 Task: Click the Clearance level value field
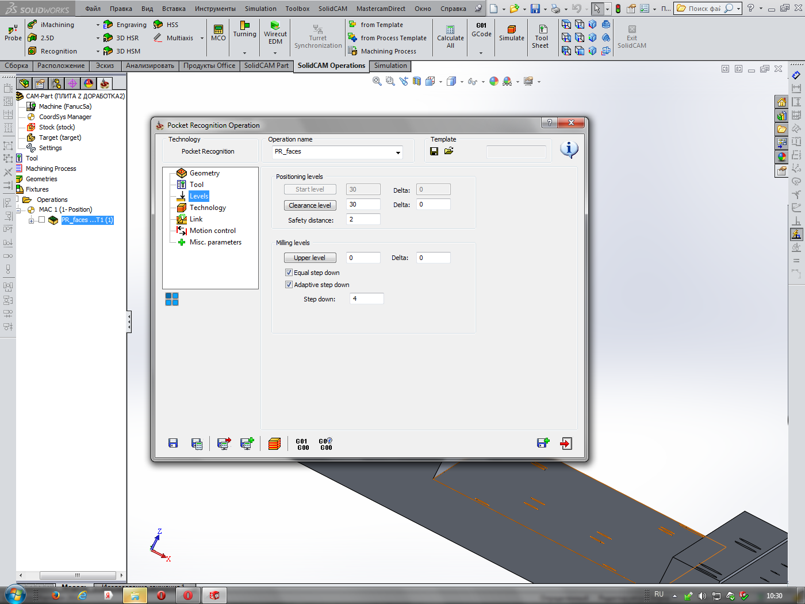click(363, 204)
